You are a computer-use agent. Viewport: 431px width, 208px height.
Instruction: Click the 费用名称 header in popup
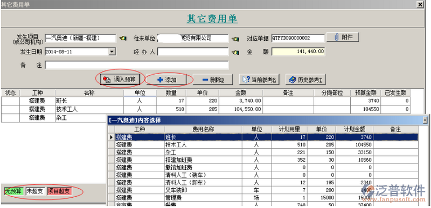click(203, 130)
